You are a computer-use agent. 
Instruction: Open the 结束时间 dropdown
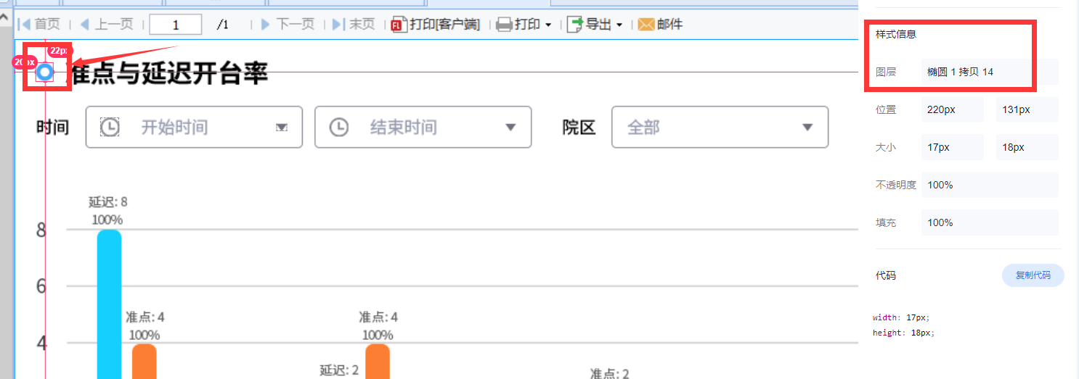tap(510, 128)
